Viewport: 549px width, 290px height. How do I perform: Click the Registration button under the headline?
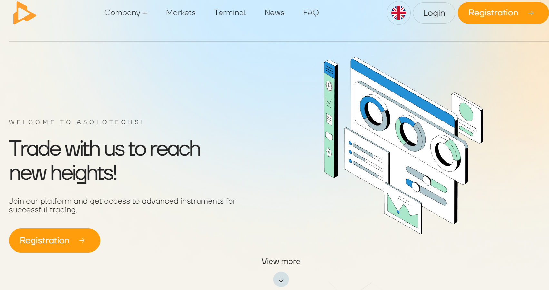[54, 240]
